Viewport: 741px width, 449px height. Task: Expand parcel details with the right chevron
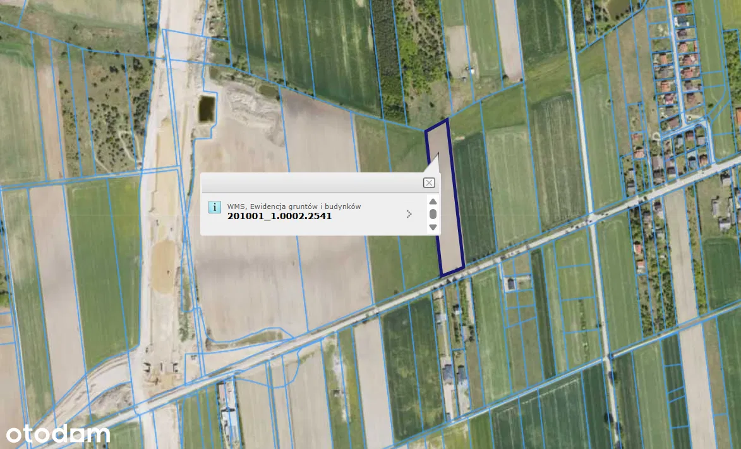tap(409, 214)
